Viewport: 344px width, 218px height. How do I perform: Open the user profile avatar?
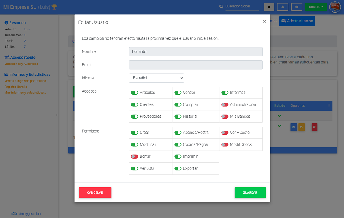click(x=335, y=7)
